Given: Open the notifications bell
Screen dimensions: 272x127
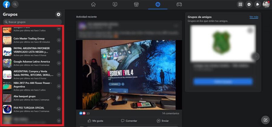Looking at the screenshot, I should [257, 5].
